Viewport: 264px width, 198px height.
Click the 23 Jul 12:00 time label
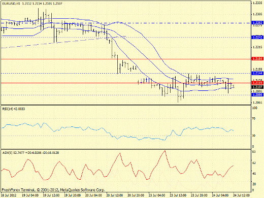178,195
